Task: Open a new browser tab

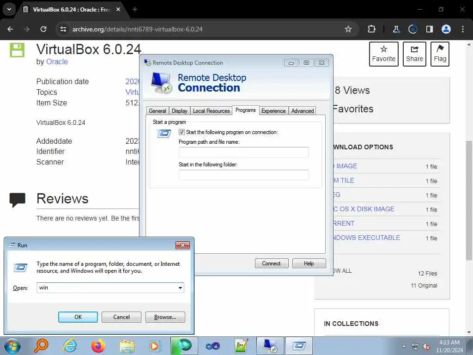Action: click(135, 9)
